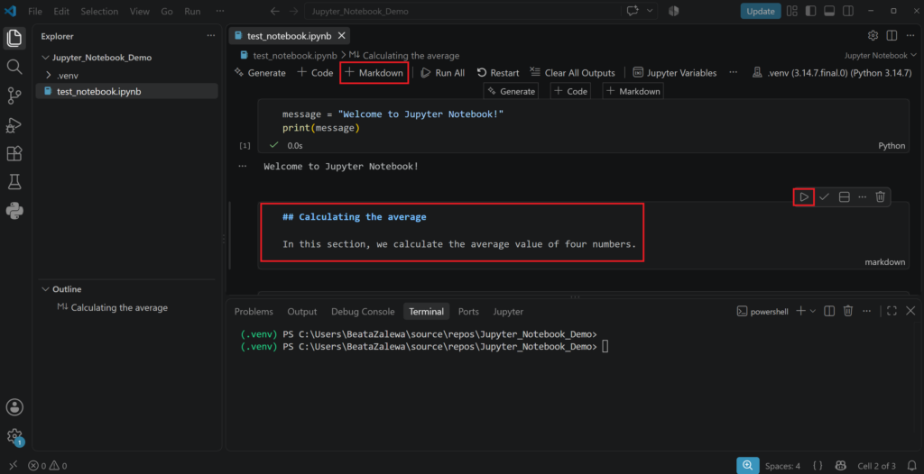Open the Search view in activity bar
Viewport: 924px width, 474px height.
tap(14, 67)
